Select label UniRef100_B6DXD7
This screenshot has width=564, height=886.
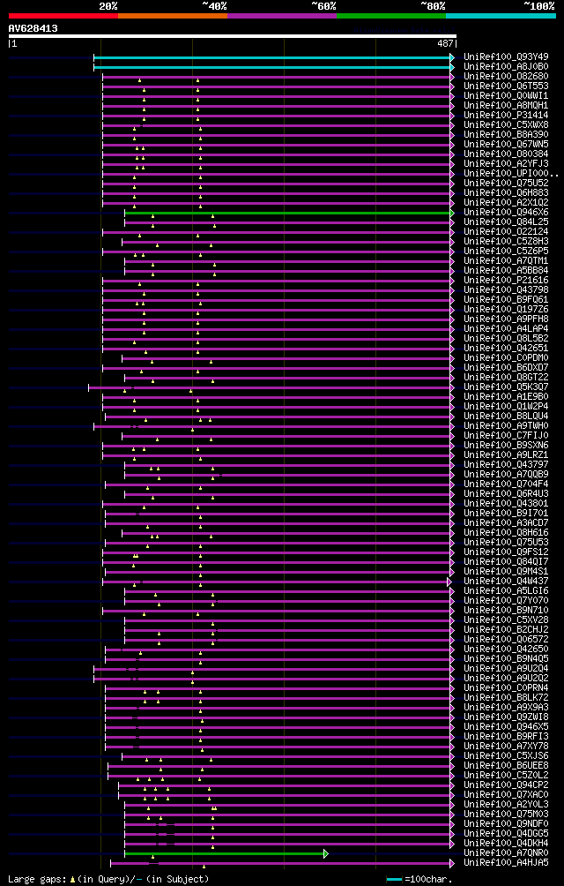506,367
